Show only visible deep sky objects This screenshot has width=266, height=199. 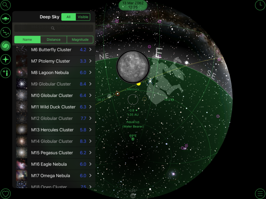[83, 17]
